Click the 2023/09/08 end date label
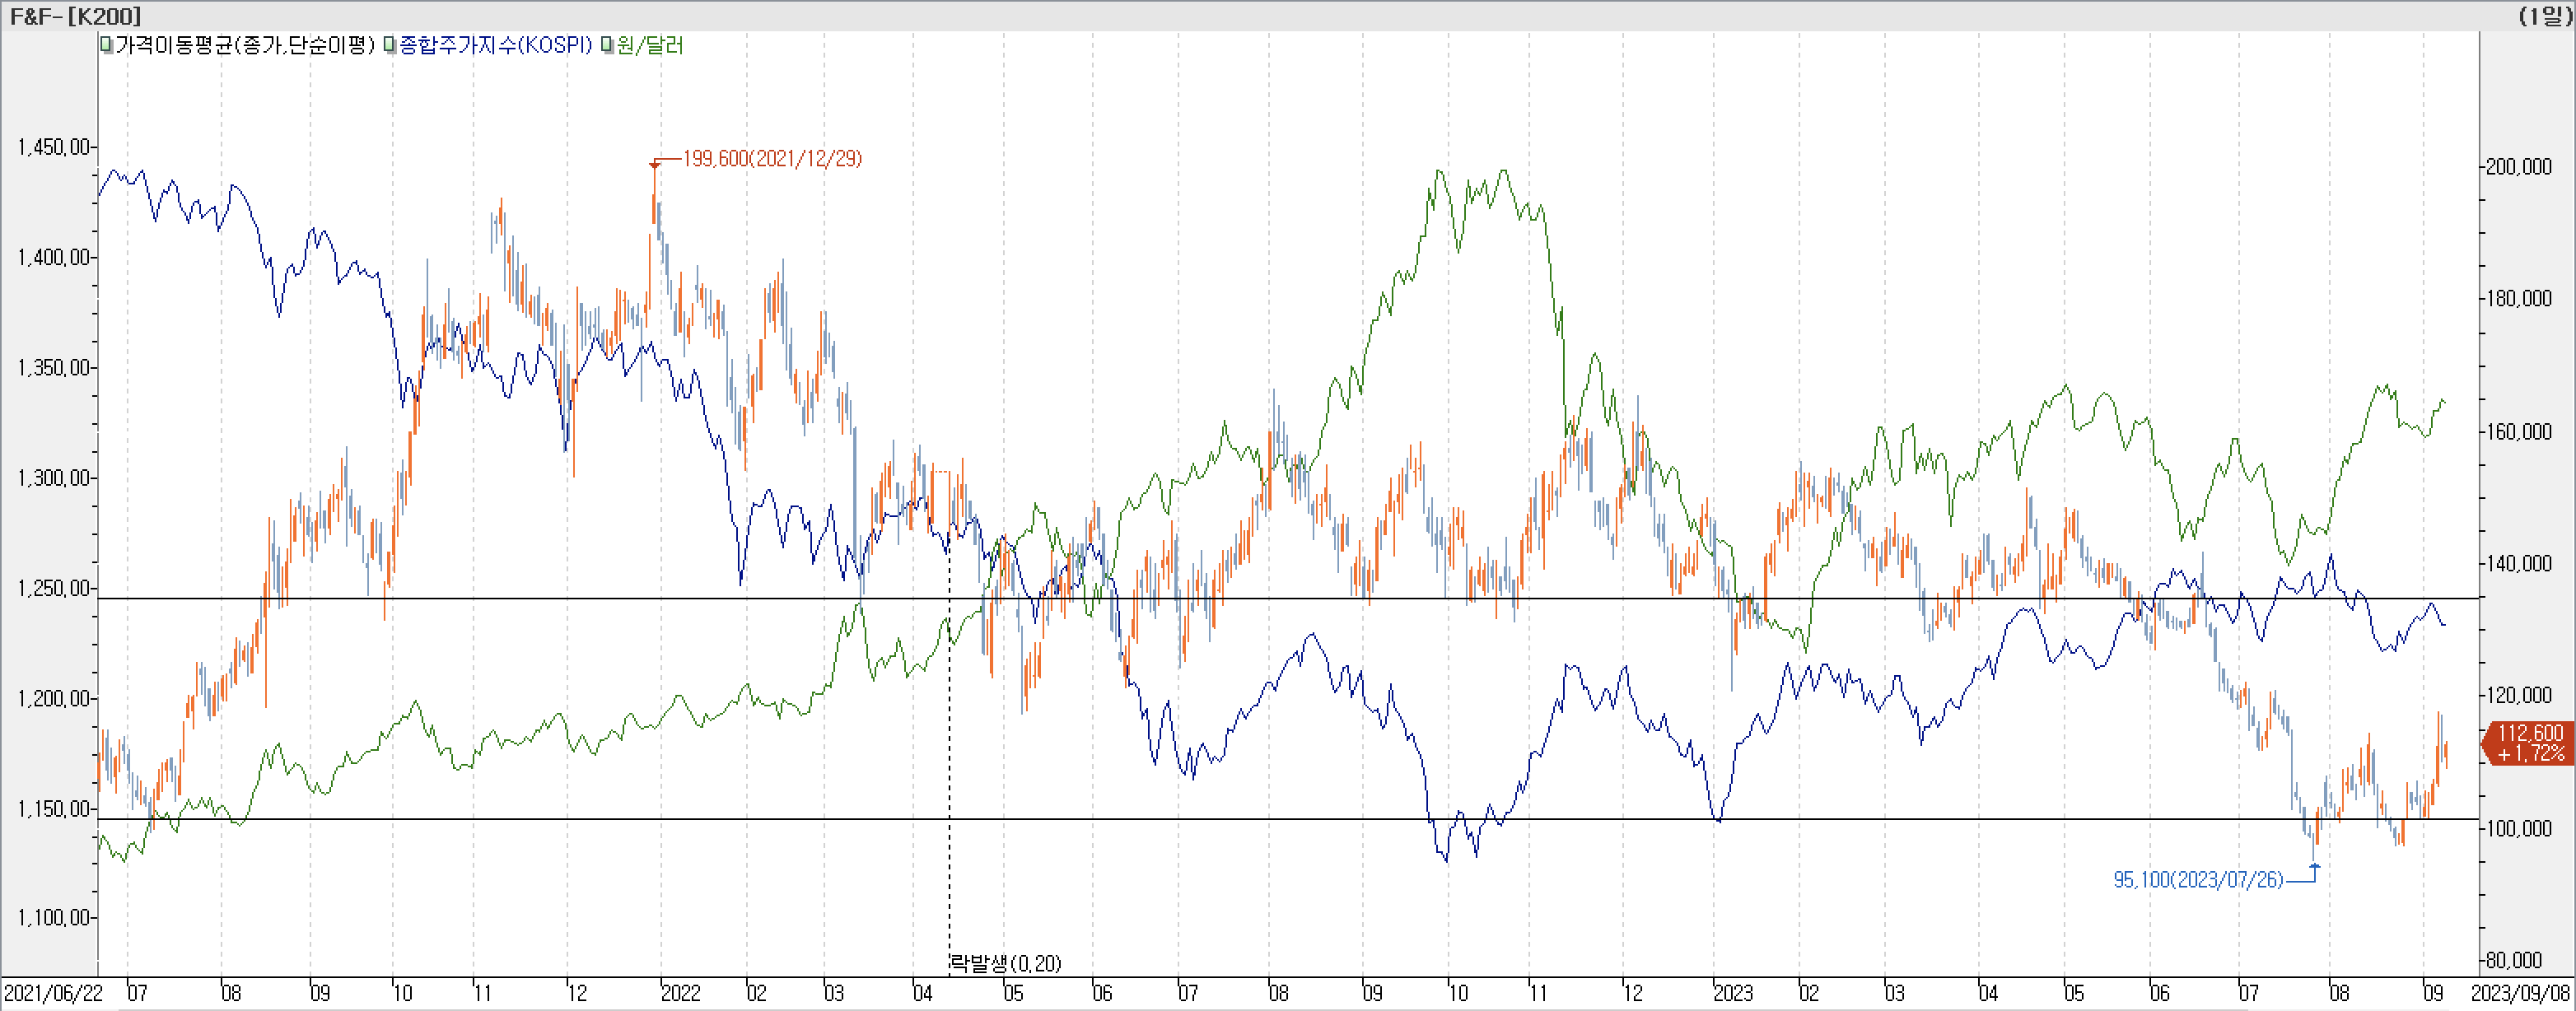 pyautogui.click(x=2520, y=993)
